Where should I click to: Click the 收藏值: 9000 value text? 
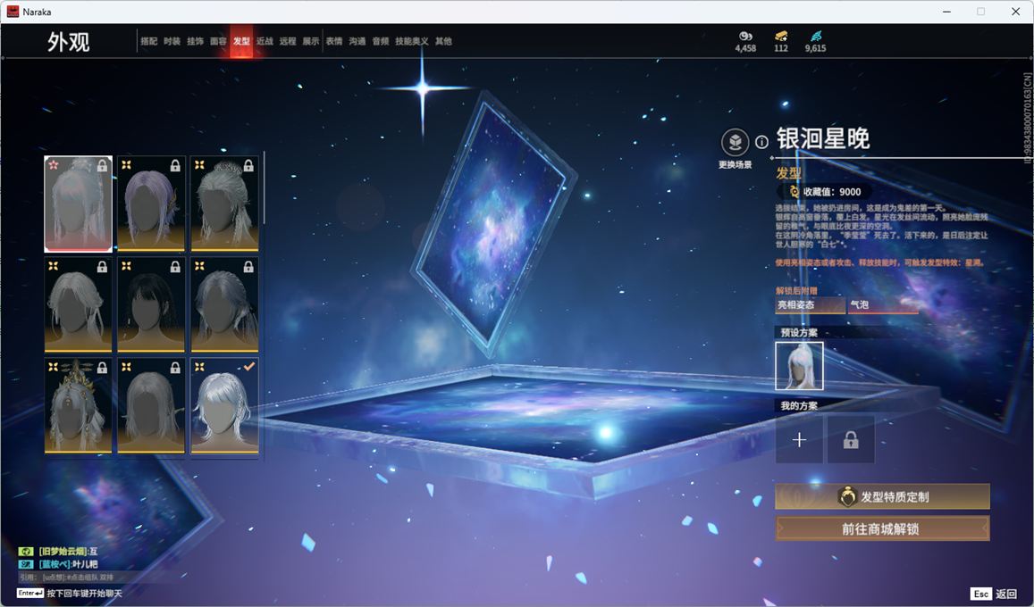(x=831, y=192)
